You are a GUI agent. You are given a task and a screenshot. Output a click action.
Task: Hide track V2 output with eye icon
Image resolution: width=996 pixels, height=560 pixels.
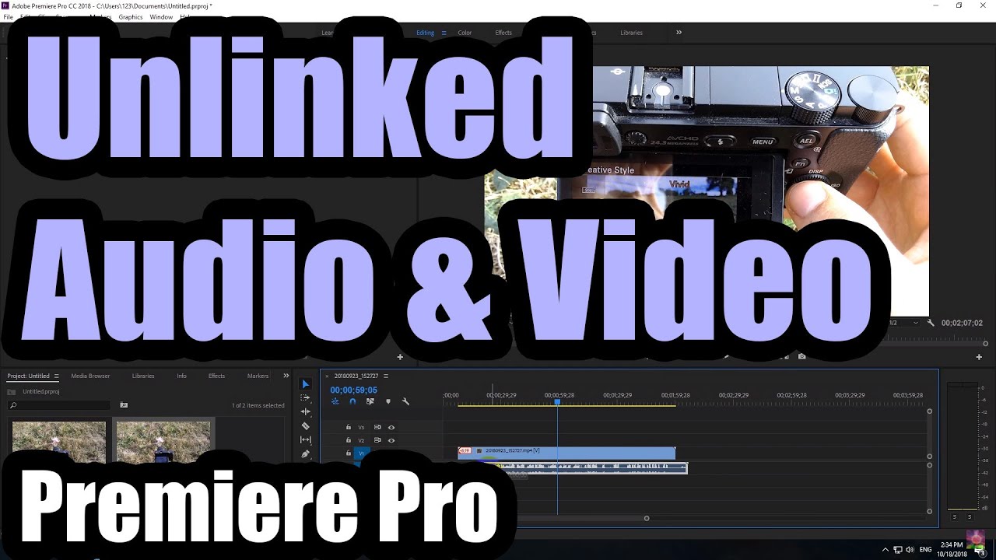click(391, 440)
